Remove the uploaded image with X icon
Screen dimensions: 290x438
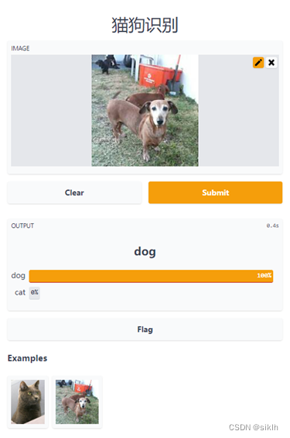pos(271,63)
